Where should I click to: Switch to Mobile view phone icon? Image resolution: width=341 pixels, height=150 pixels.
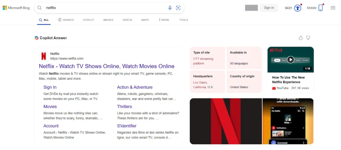pyautogui.click(x=321, y=8)
